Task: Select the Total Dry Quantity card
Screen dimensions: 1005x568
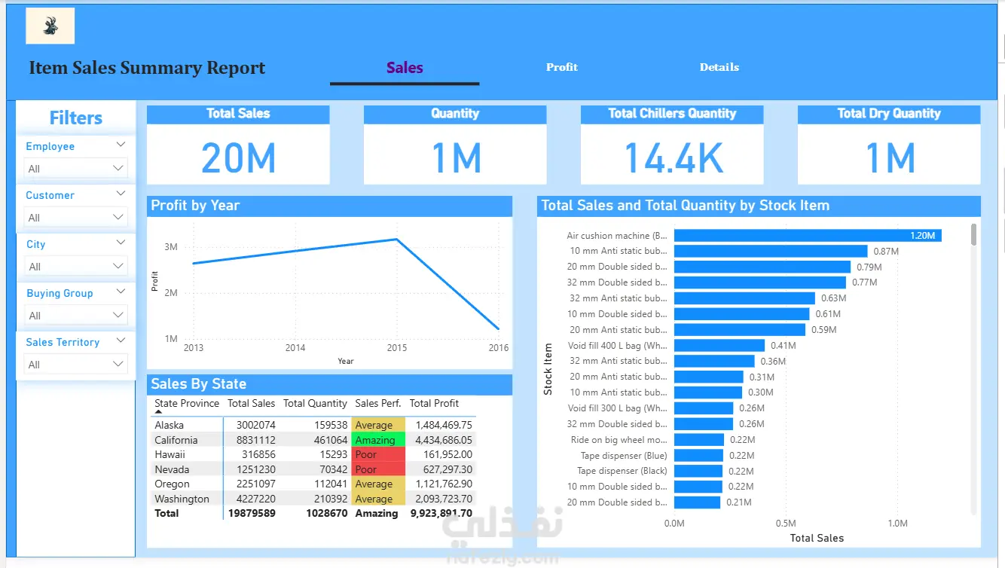Action: pos(889,145)
